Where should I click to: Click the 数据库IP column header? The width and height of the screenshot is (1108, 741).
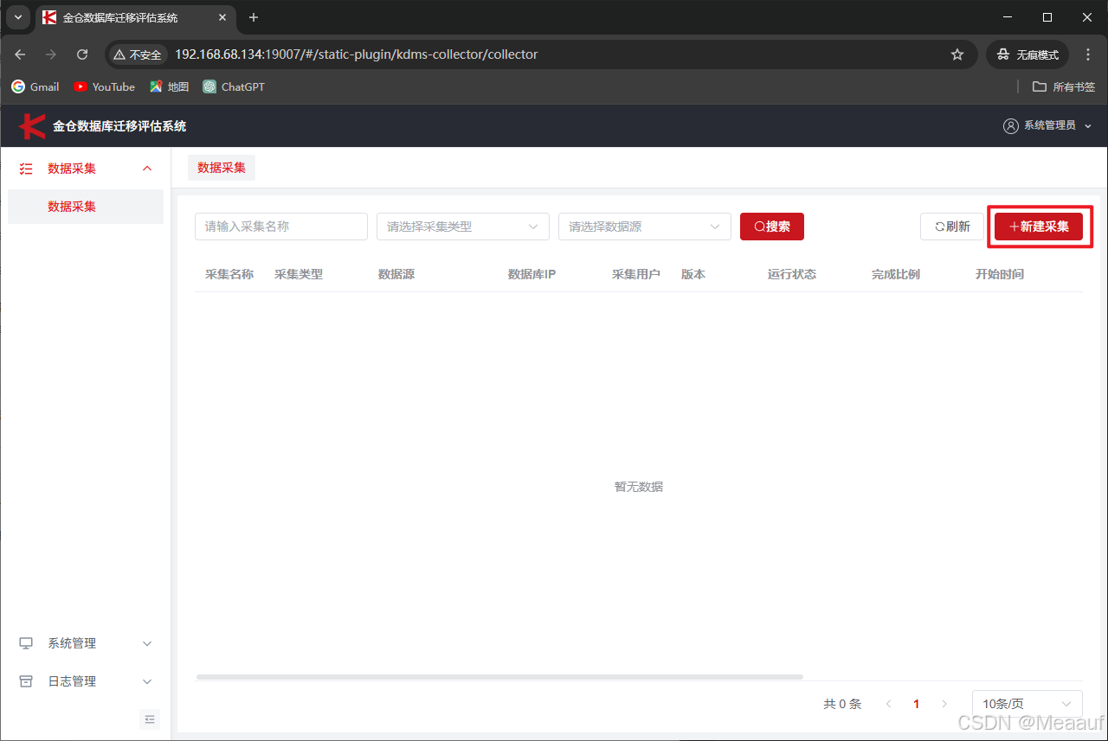pyautogui.click(x=531, y=274)
